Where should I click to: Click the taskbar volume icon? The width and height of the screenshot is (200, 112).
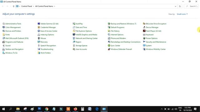pyautogui.click(x=176, y=109)
